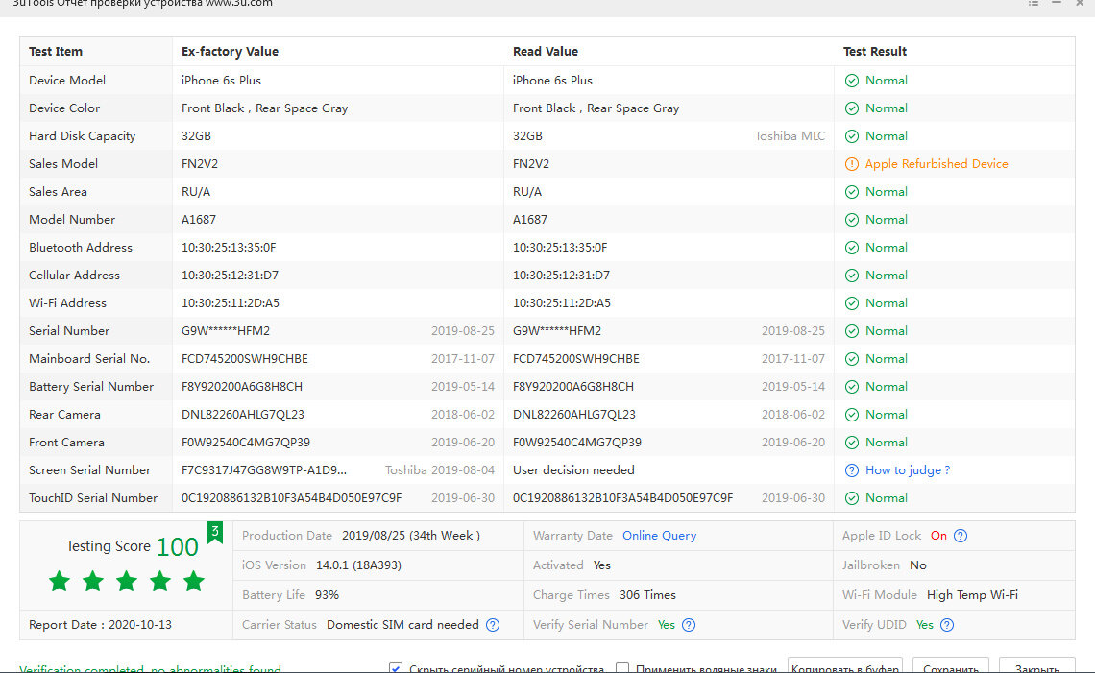Click ex-factory Sales Model FN2V2 value
The height and width of the screenshot is (673, 1095).
click(x=200, y=164)
